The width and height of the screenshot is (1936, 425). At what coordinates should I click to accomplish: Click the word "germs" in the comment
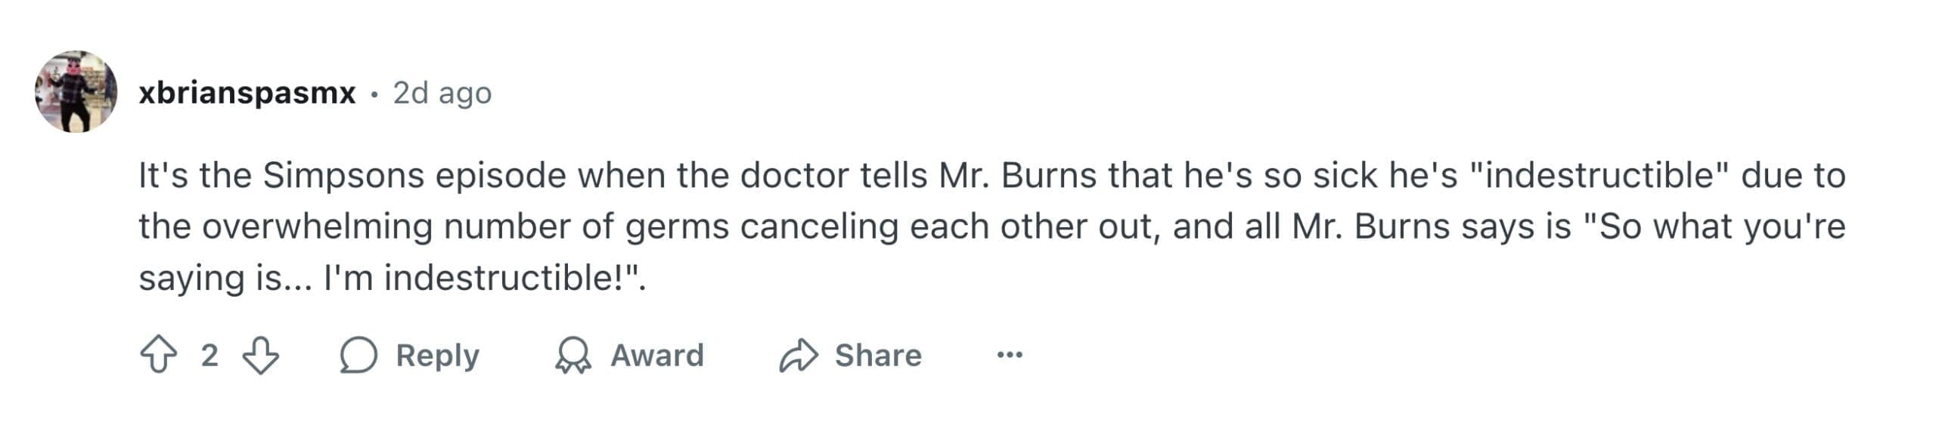pyautogui.click(x=677, y=226)
